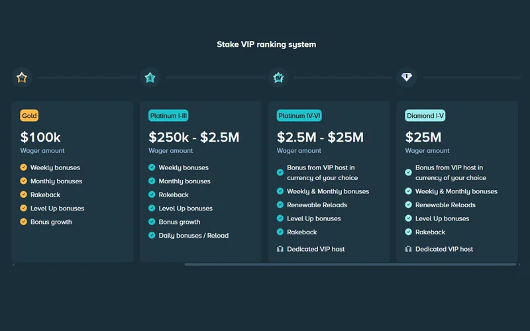This screenshot has width=530, height=331.
Task: Click Rakeback text in Gold card
Action: point(45,195)
